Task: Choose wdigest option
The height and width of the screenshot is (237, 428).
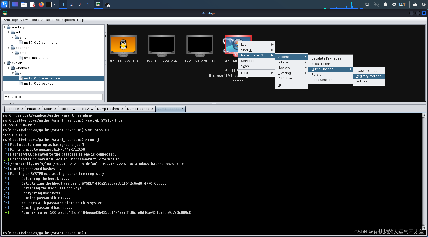Action: pos(369,81)
